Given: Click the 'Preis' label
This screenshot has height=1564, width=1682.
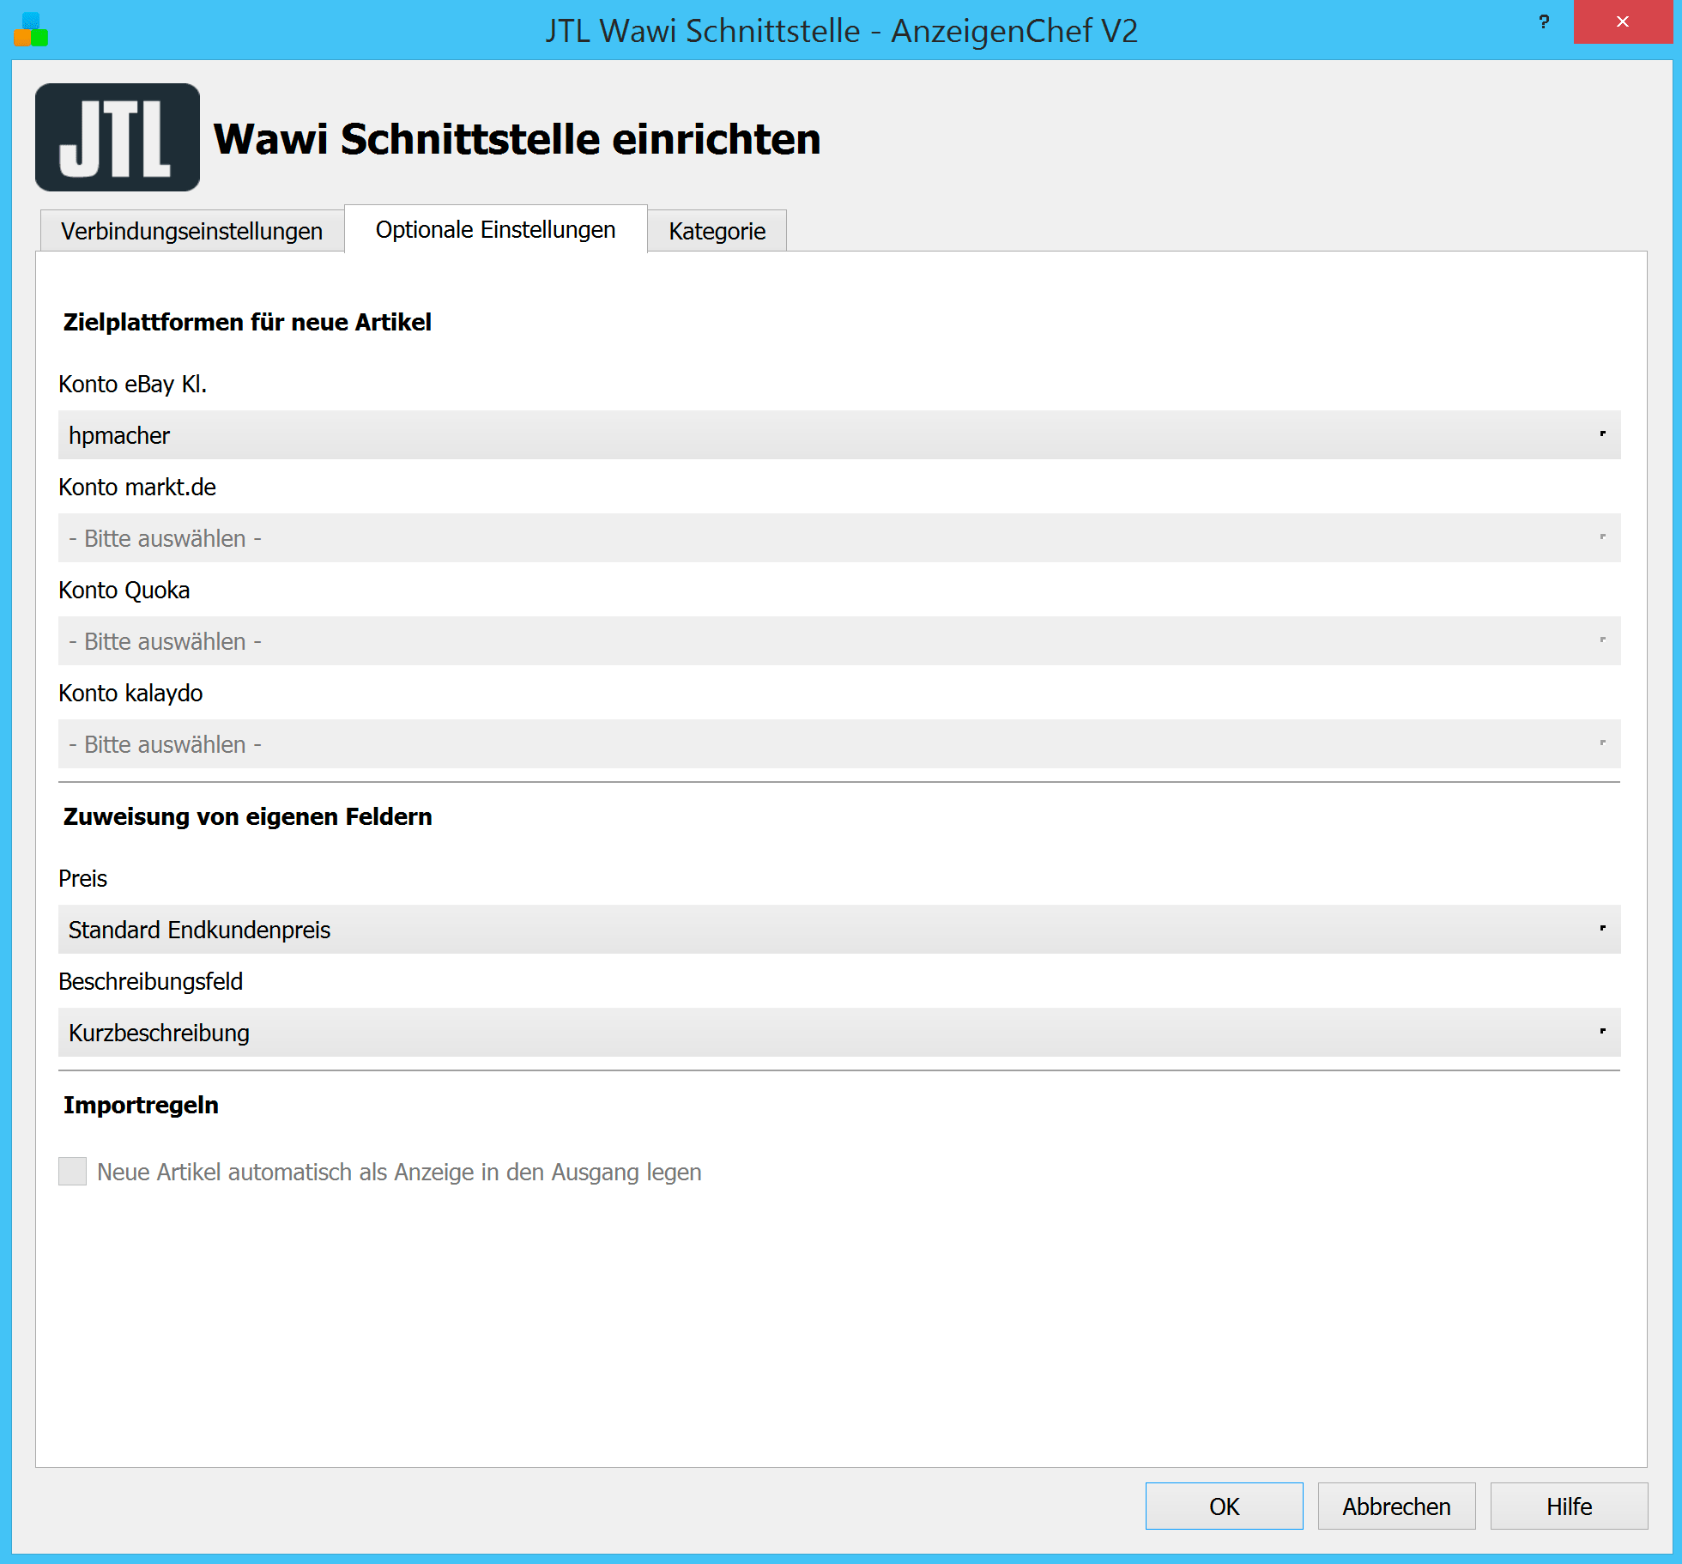Looking at the screenshot, I should pos(83,878).
